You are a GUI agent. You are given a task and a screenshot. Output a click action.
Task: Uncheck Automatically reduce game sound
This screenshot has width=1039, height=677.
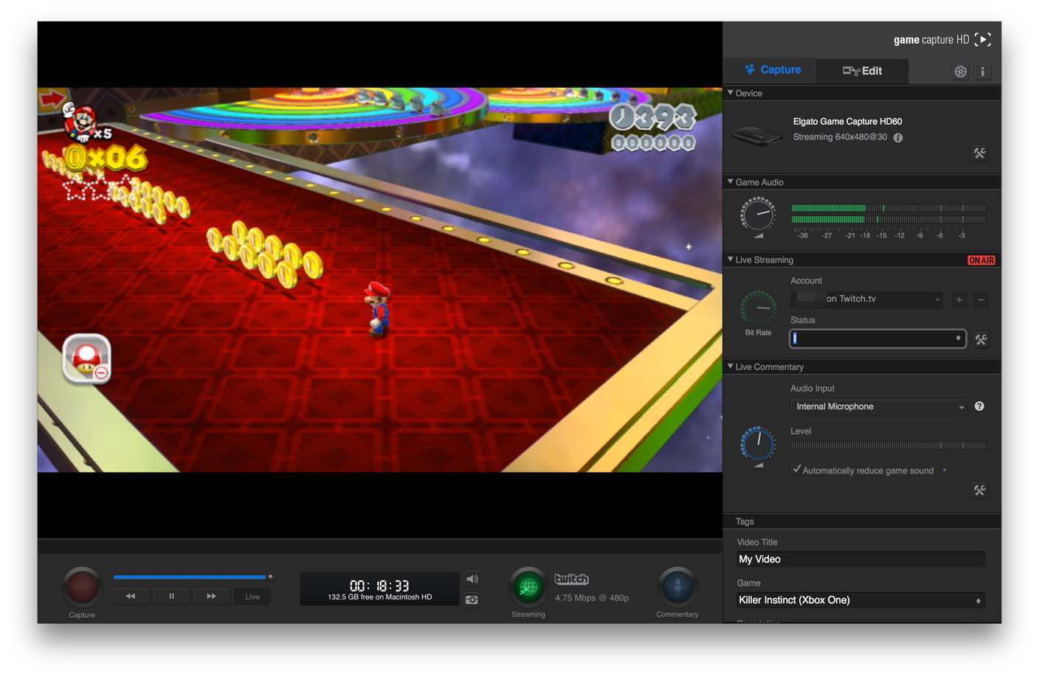point(795,468)
